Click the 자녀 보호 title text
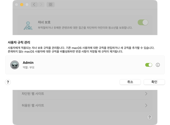Screen dimensions: 170x125 [x=44, y=22]
